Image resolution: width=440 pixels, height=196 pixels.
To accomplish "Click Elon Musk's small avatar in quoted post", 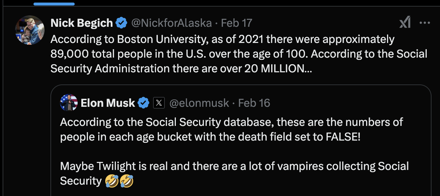I will click(69, 103).
